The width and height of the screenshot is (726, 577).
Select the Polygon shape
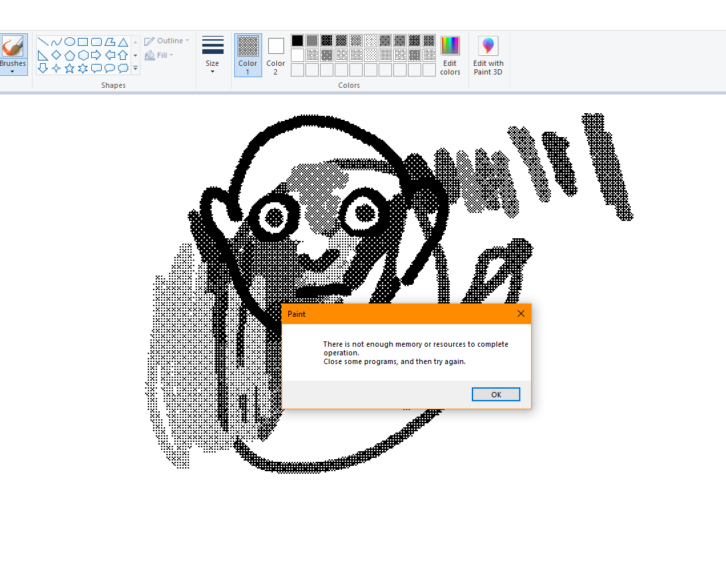point(110,42)
